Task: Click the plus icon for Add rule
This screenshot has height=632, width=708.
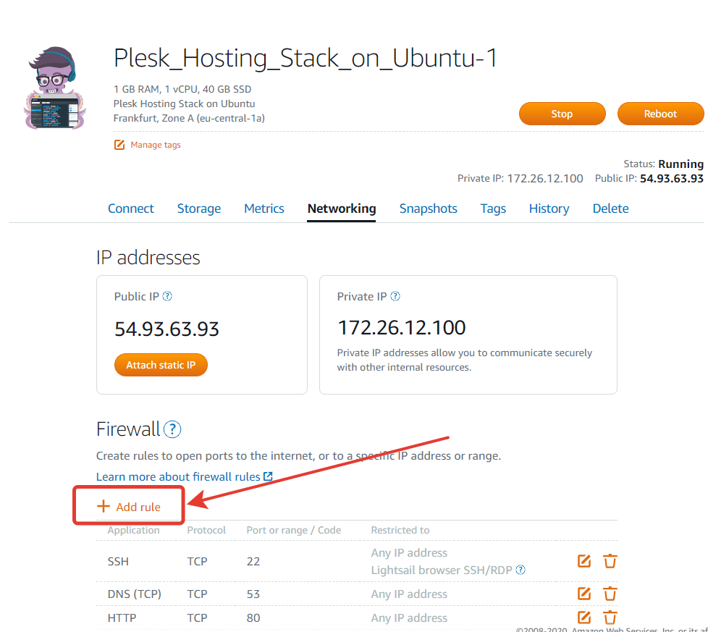Action: [104, 506]
